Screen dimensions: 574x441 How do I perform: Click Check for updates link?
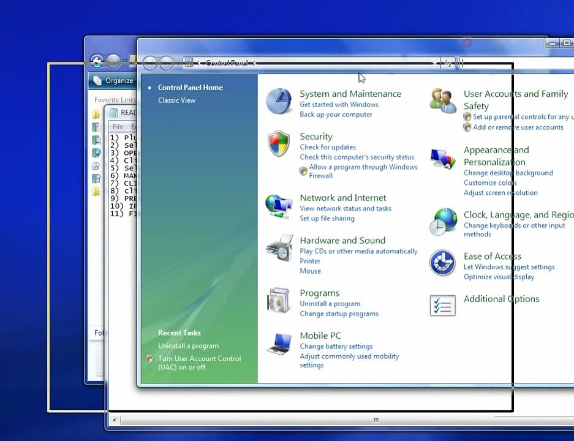coord(328,147)
